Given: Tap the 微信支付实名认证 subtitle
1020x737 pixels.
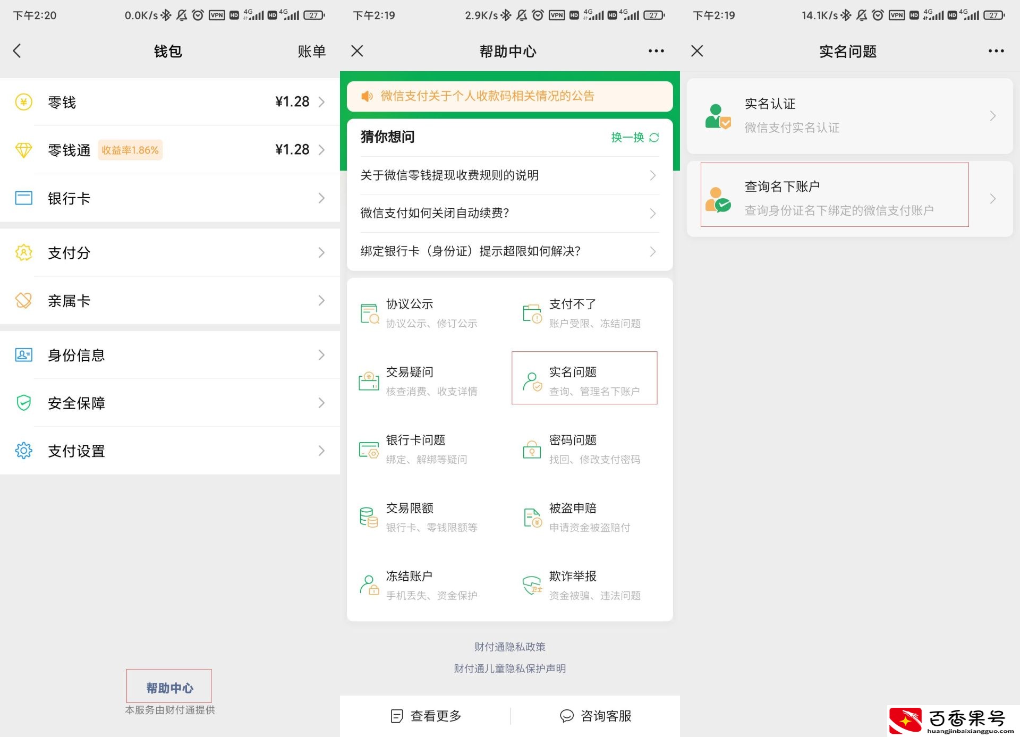Looking at the screenshot, I should (792, 128).
